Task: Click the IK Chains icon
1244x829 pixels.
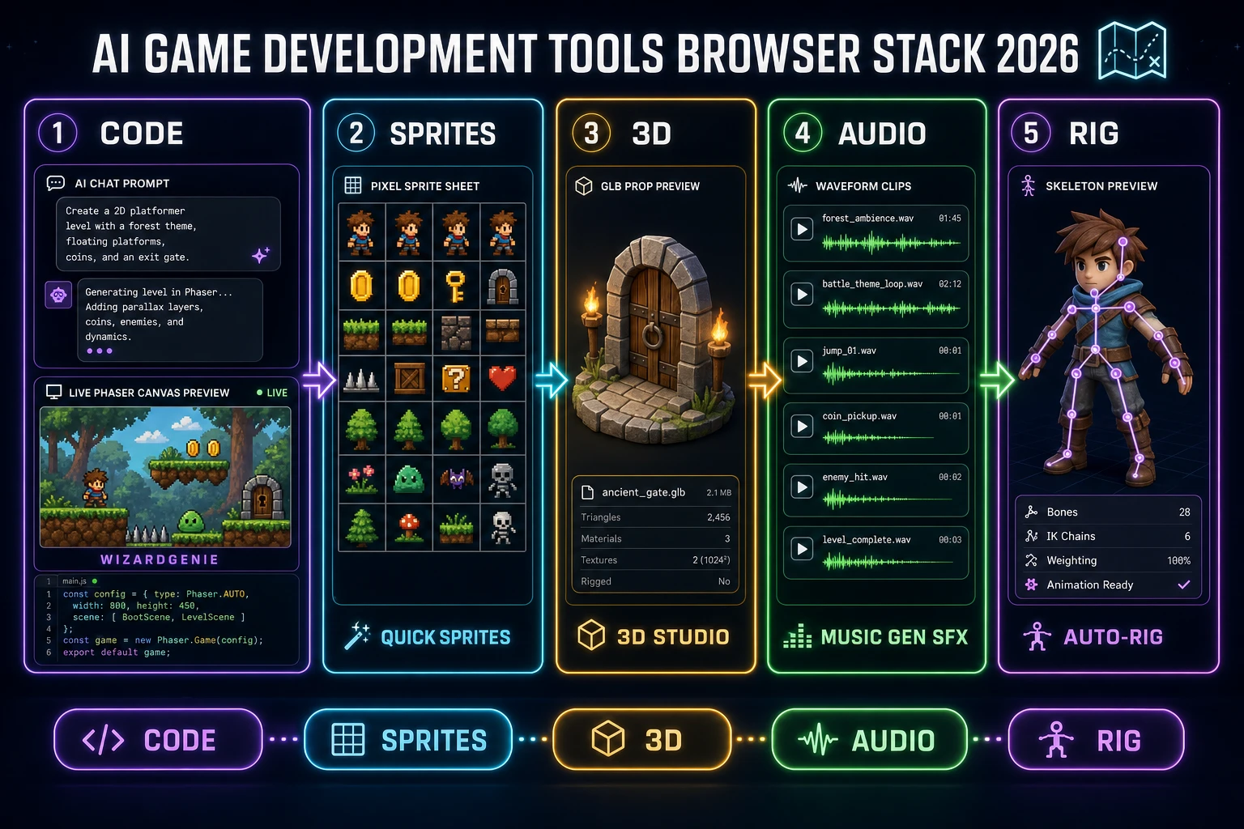Action: tap(1031, 536)
